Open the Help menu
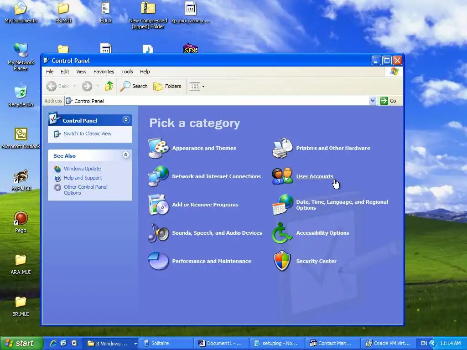 (x=145, y=72)
